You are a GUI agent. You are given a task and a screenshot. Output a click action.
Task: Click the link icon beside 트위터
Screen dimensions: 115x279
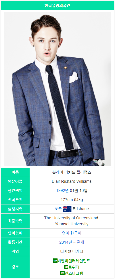click(66, 267)
